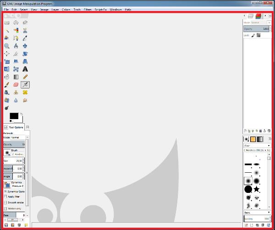Open the brush filter dropdown arrow
The width and height of the screenshot is (275, 230).
point(269,146)
